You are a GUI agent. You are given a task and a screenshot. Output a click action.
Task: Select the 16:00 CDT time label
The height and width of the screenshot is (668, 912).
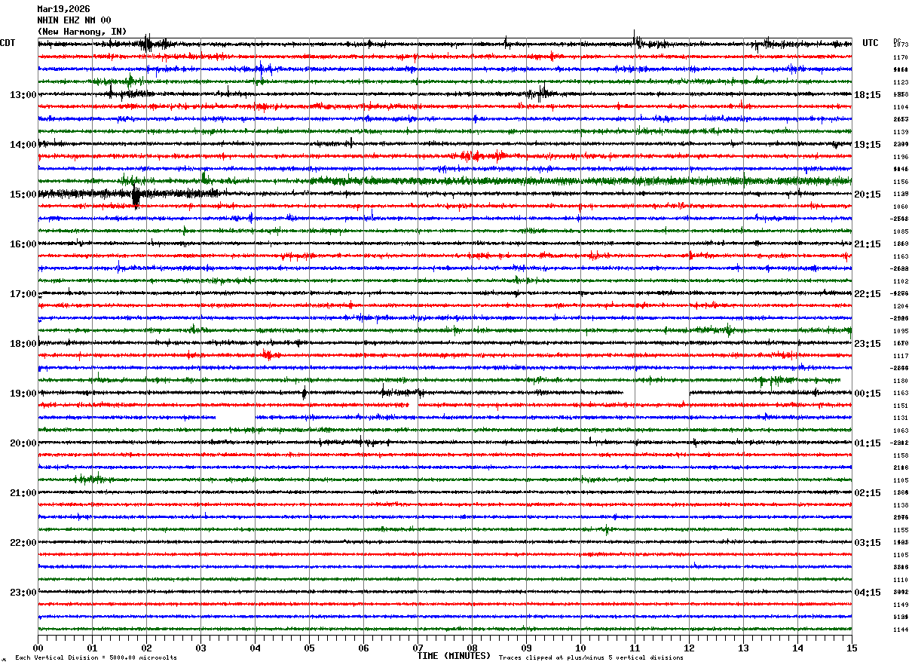click(x=23, y=244)
